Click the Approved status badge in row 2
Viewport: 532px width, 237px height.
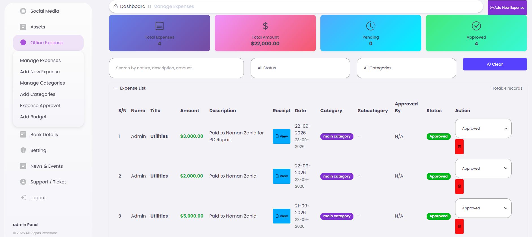click(438, 176)
